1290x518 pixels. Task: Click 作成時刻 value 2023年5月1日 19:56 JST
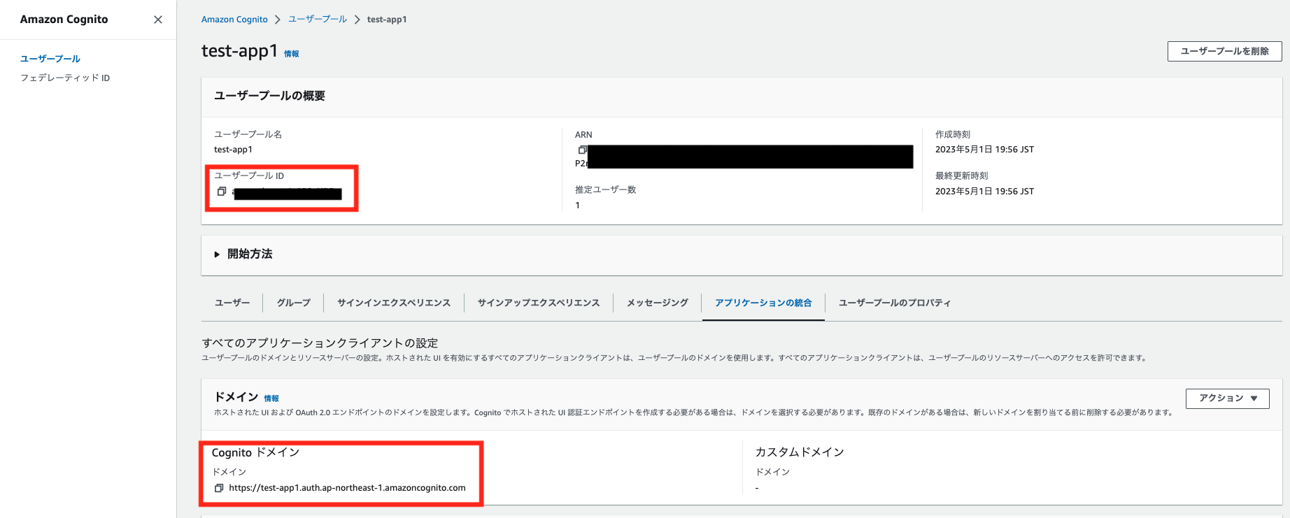click(x=984, y=150)
